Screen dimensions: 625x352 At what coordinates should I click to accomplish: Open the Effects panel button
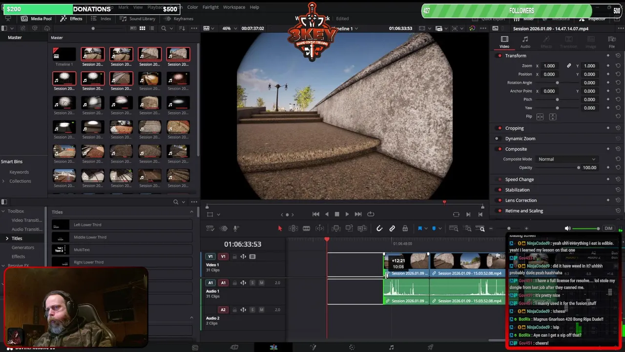71,19
